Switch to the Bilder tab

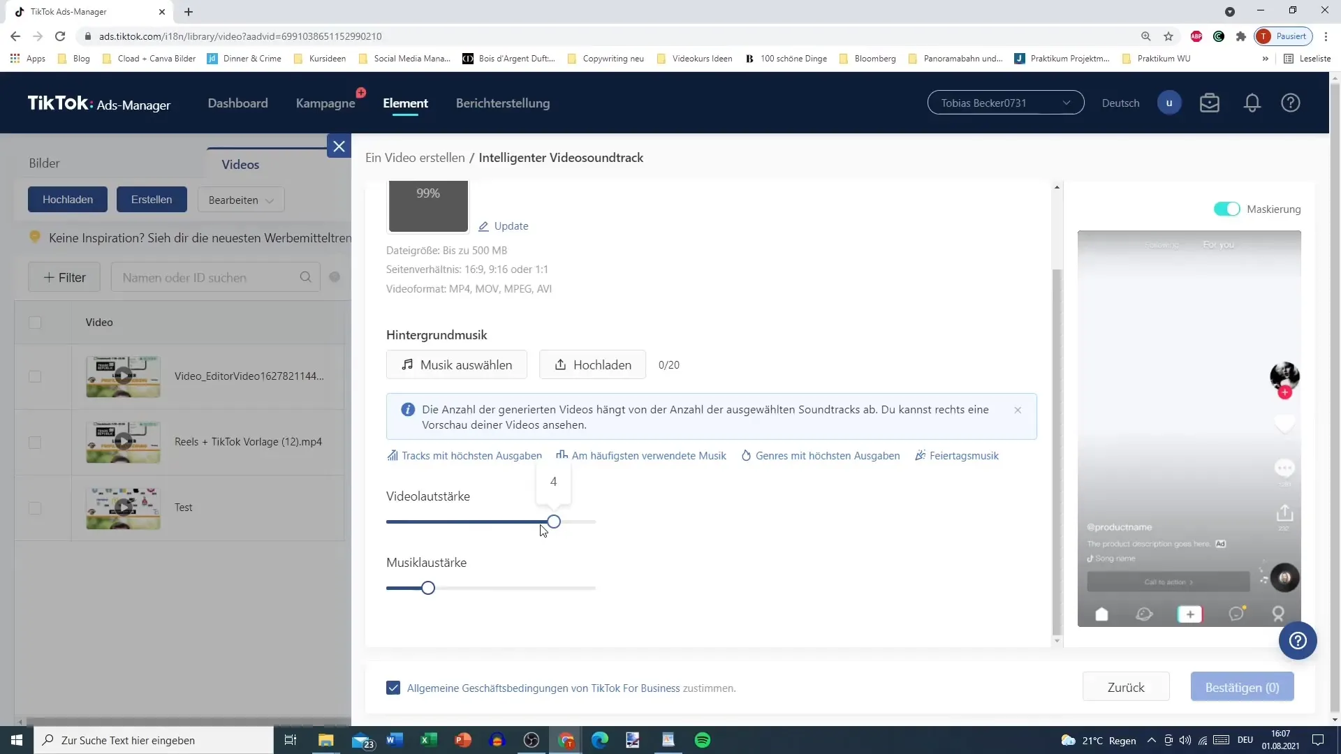(44, 163)
